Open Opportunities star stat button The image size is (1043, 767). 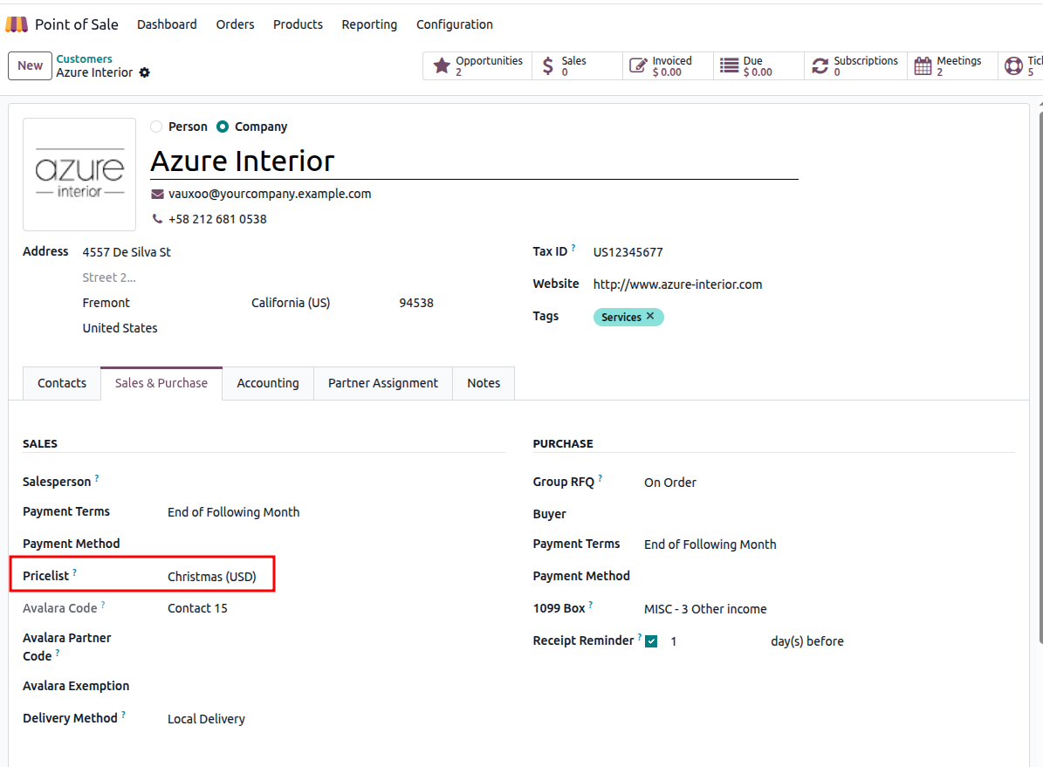478,66
